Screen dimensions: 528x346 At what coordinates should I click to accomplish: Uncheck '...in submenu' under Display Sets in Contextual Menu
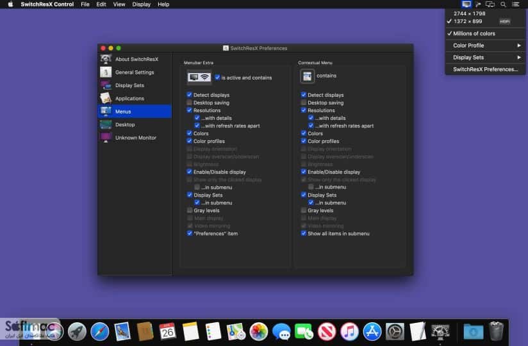(311, 202)
